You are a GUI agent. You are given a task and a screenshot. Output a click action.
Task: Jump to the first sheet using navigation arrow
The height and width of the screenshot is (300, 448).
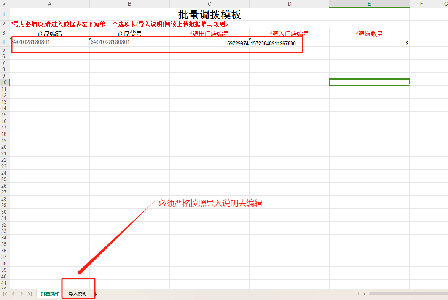5,294
